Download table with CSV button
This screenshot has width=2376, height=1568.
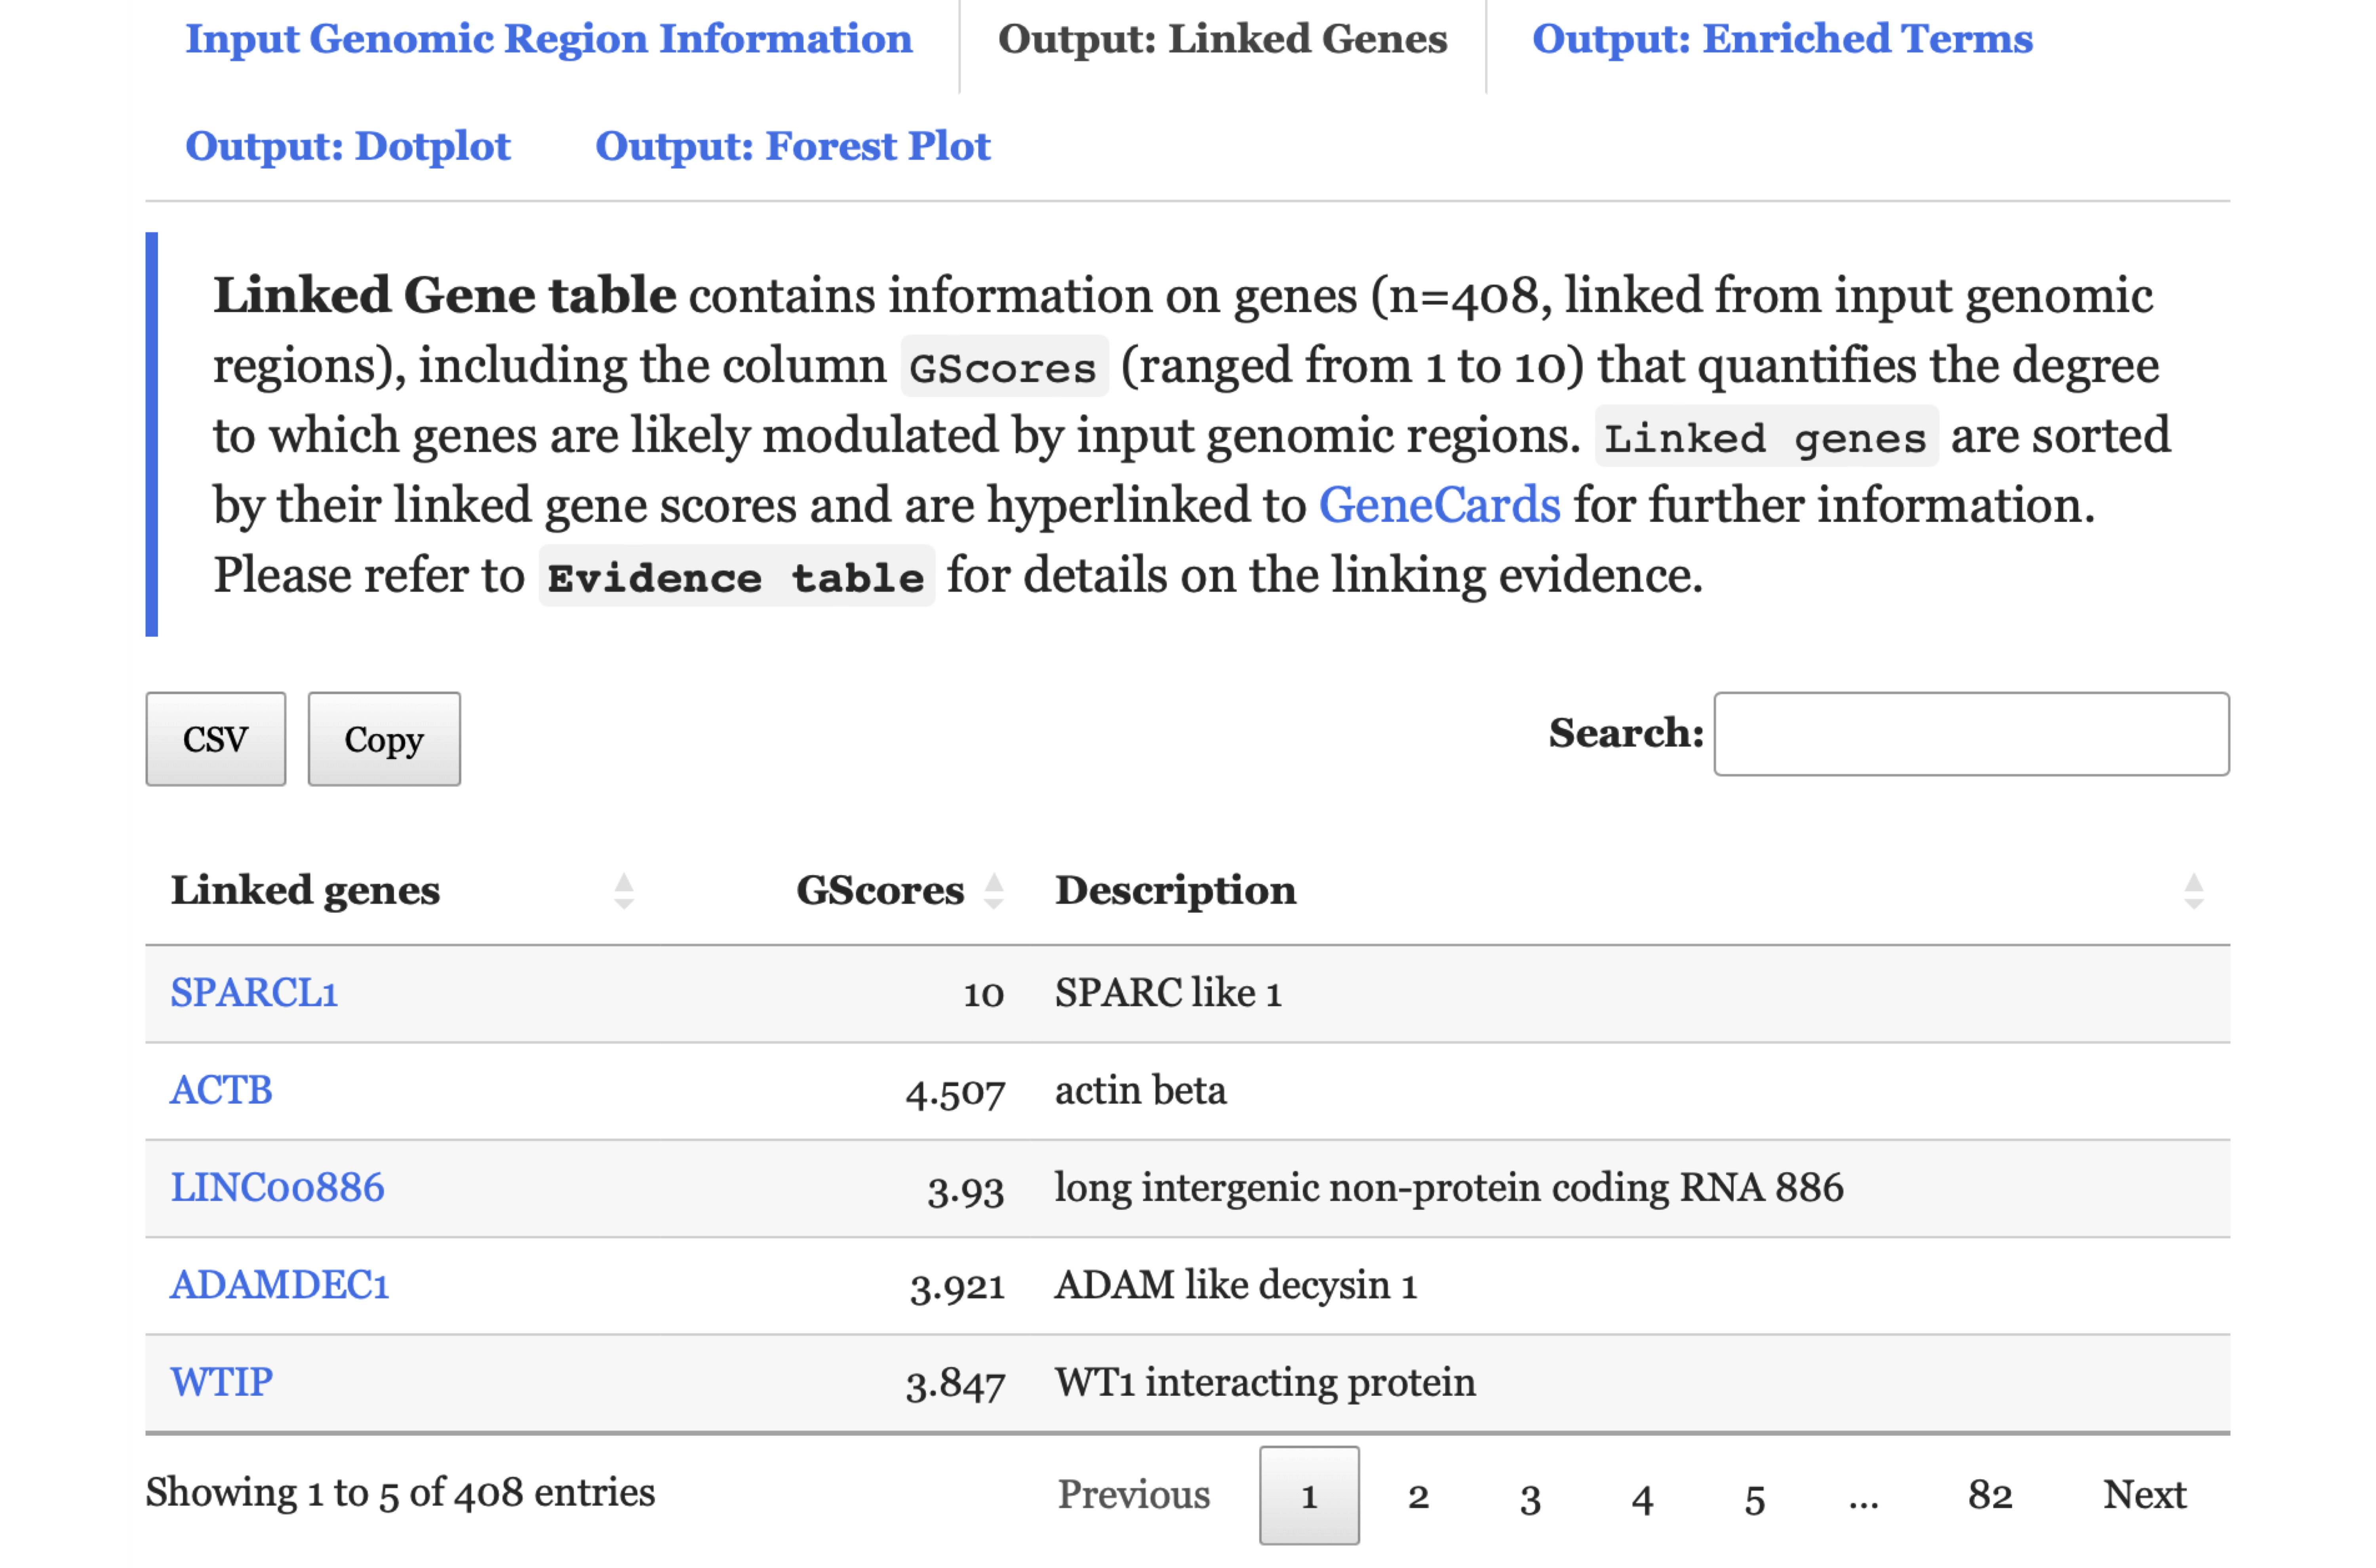[x=215, y=739]
